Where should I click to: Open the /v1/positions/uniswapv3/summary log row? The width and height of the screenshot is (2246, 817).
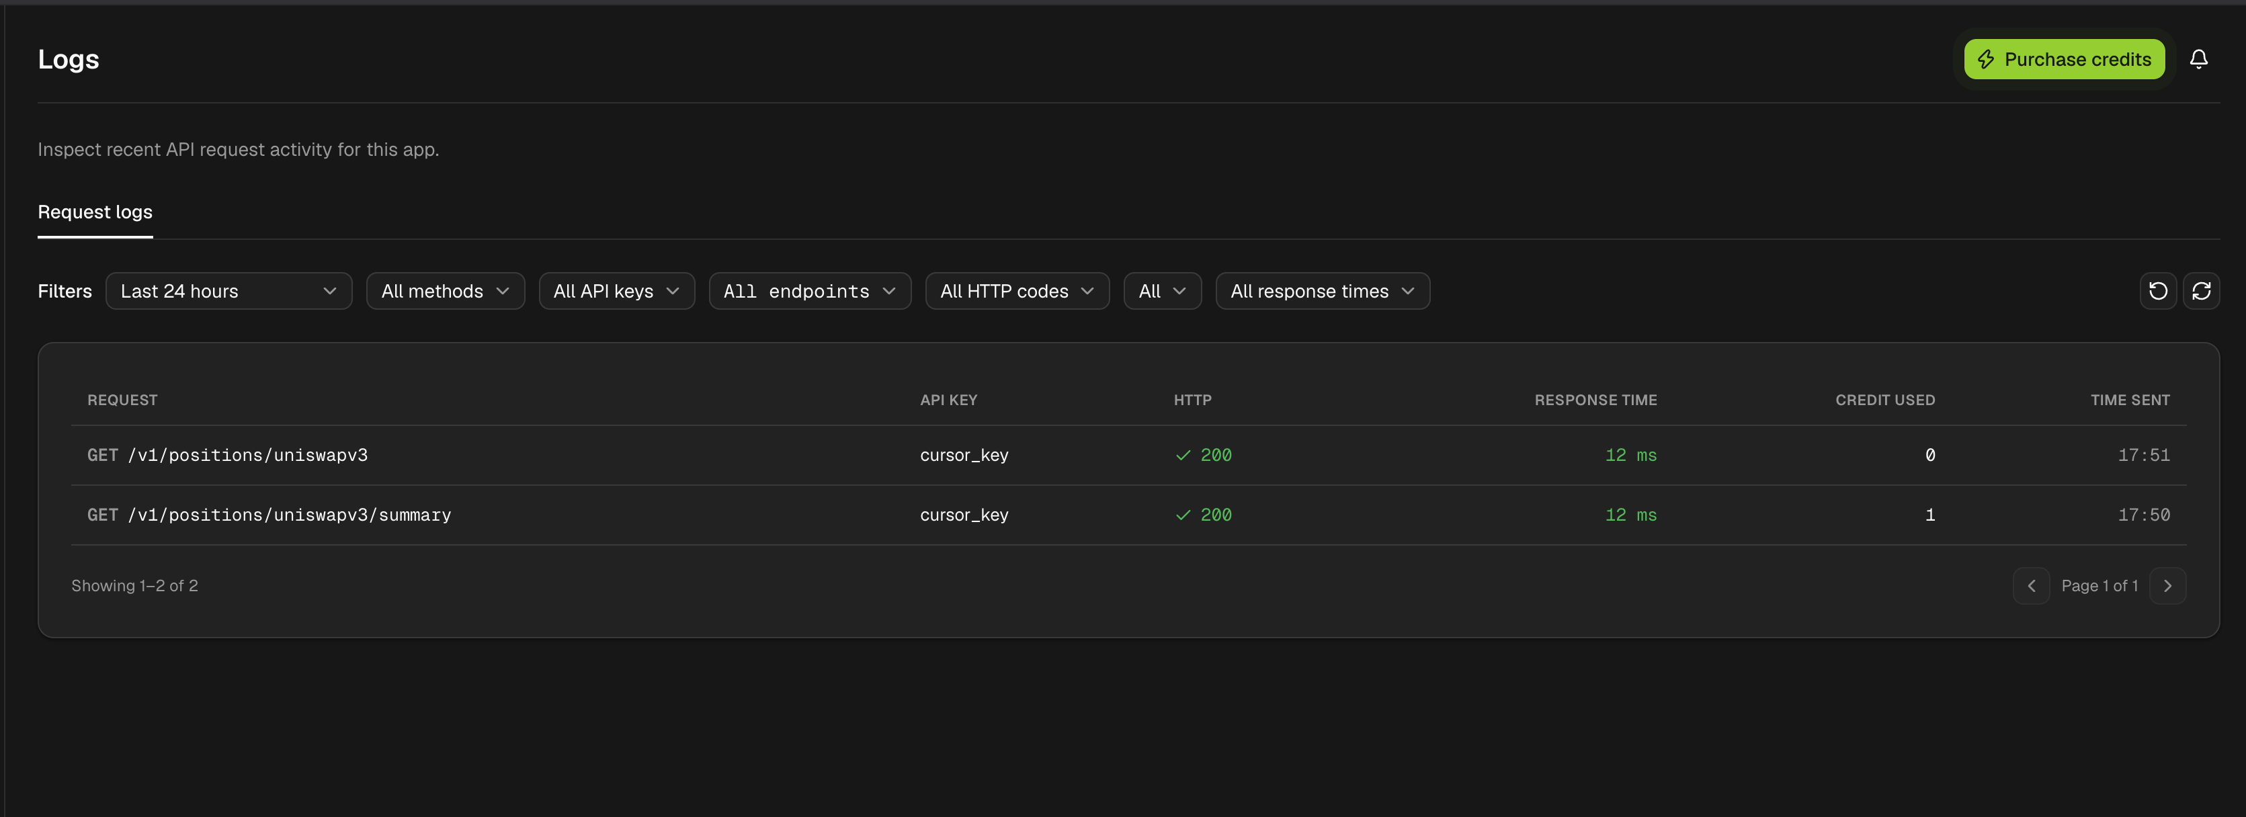pos(1128,515)
